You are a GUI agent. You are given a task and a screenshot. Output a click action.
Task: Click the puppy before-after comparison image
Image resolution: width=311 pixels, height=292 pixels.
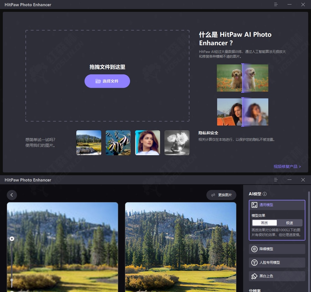pyautogui.click(x=242, y=78)
